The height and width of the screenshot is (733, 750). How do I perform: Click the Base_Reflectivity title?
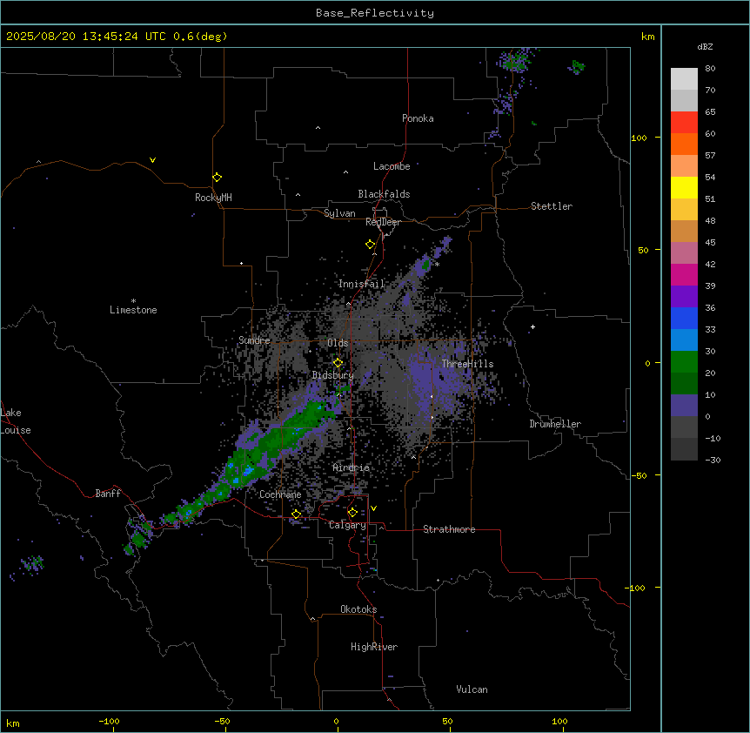tap(375, 13)
